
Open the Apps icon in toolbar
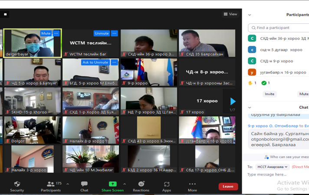point(167,184)
